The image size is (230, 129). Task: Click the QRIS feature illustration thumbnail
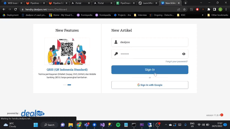point(67,51)
